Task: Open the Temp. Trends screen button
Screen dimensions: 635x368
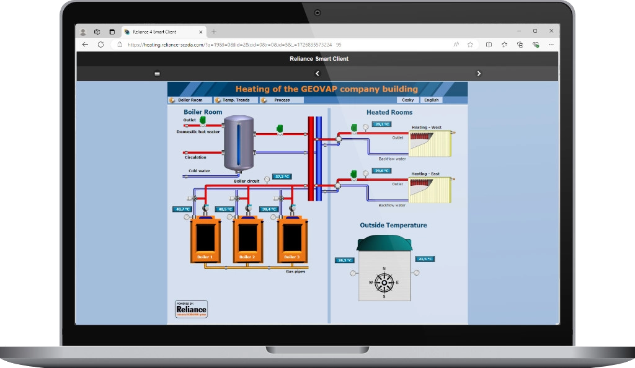Action: point(236,100)
